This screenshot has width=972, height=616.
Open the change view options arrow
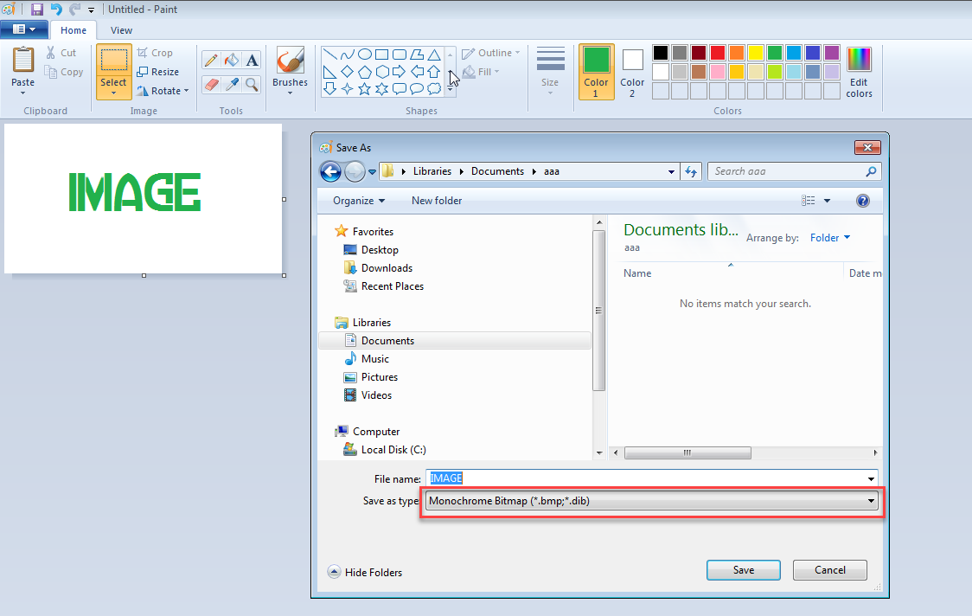827,201
